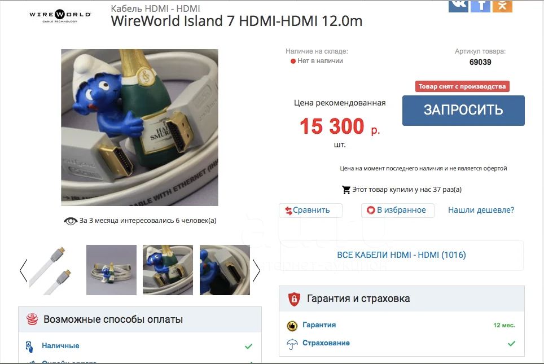Open ВСЕ КАБЕЛИ HDMI - HDMI (1016)
Viewport: 544px width, 364px height.
tap(401, 255)
